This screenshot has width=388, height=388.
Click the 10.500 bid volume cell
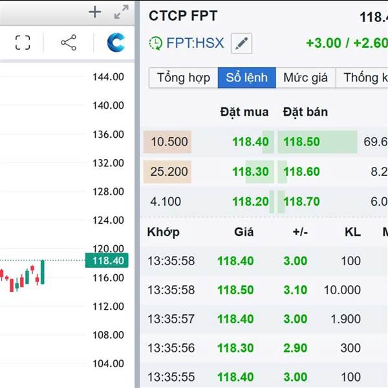click(167, 142)
